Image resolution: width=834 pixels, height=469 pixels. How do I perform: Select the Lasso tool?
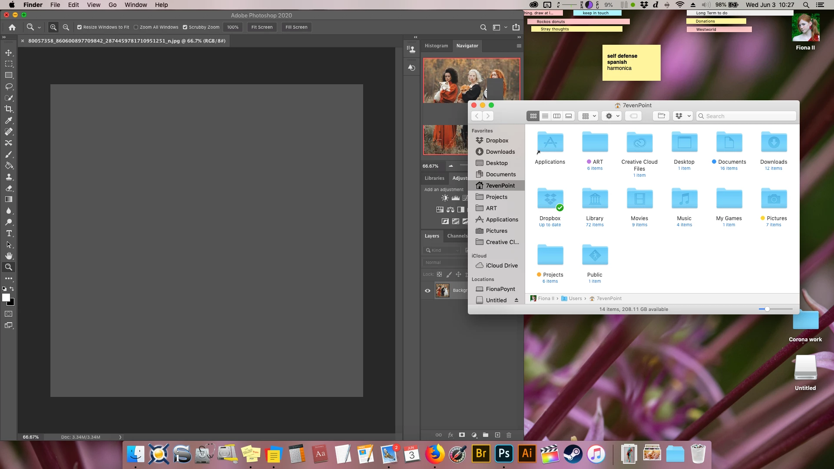tap(9, 86)
